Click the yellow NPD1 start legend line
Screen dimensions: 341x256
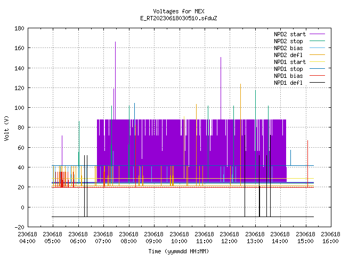point(317,62)
